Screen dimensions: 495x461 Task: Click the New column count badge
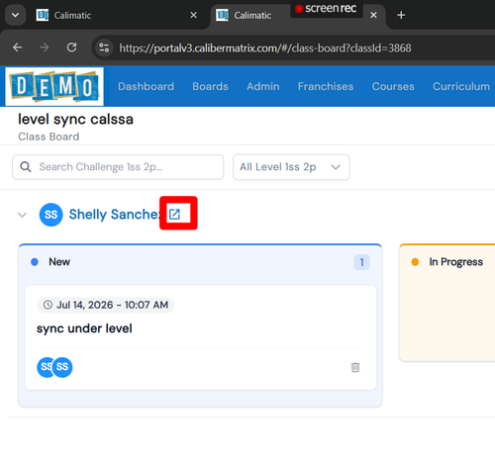361,262
